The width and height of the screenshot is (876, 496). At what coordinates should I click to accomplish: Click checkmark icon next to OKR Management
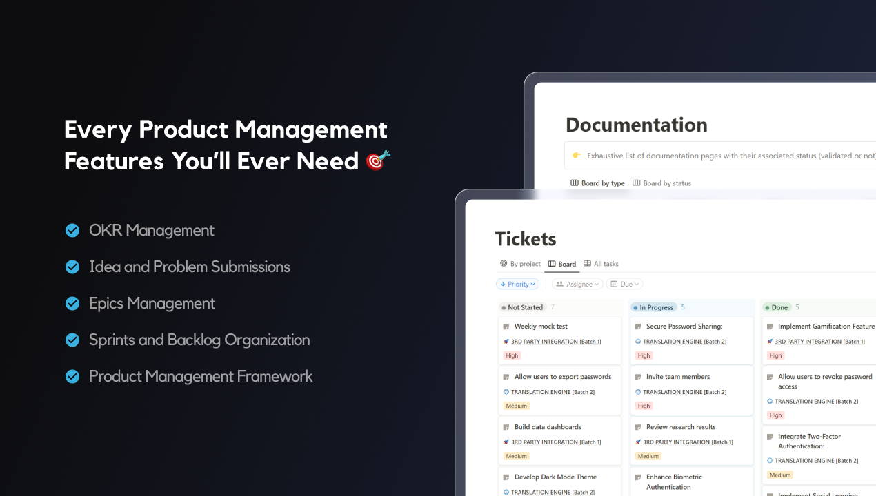point(72,230)
